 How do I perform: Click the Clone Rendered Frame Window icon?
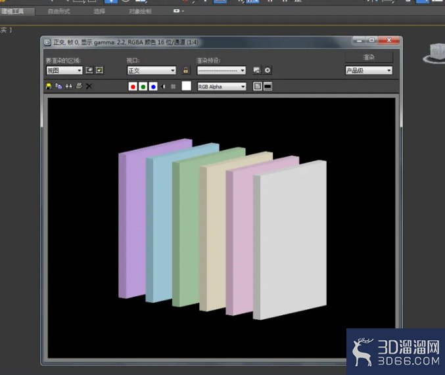pos(68,86)
